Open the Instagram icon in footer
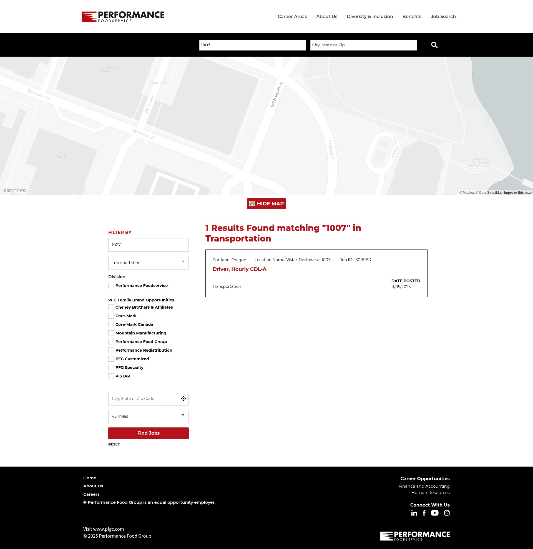Viewport: 533px width, 549px height. pos(447,513)
